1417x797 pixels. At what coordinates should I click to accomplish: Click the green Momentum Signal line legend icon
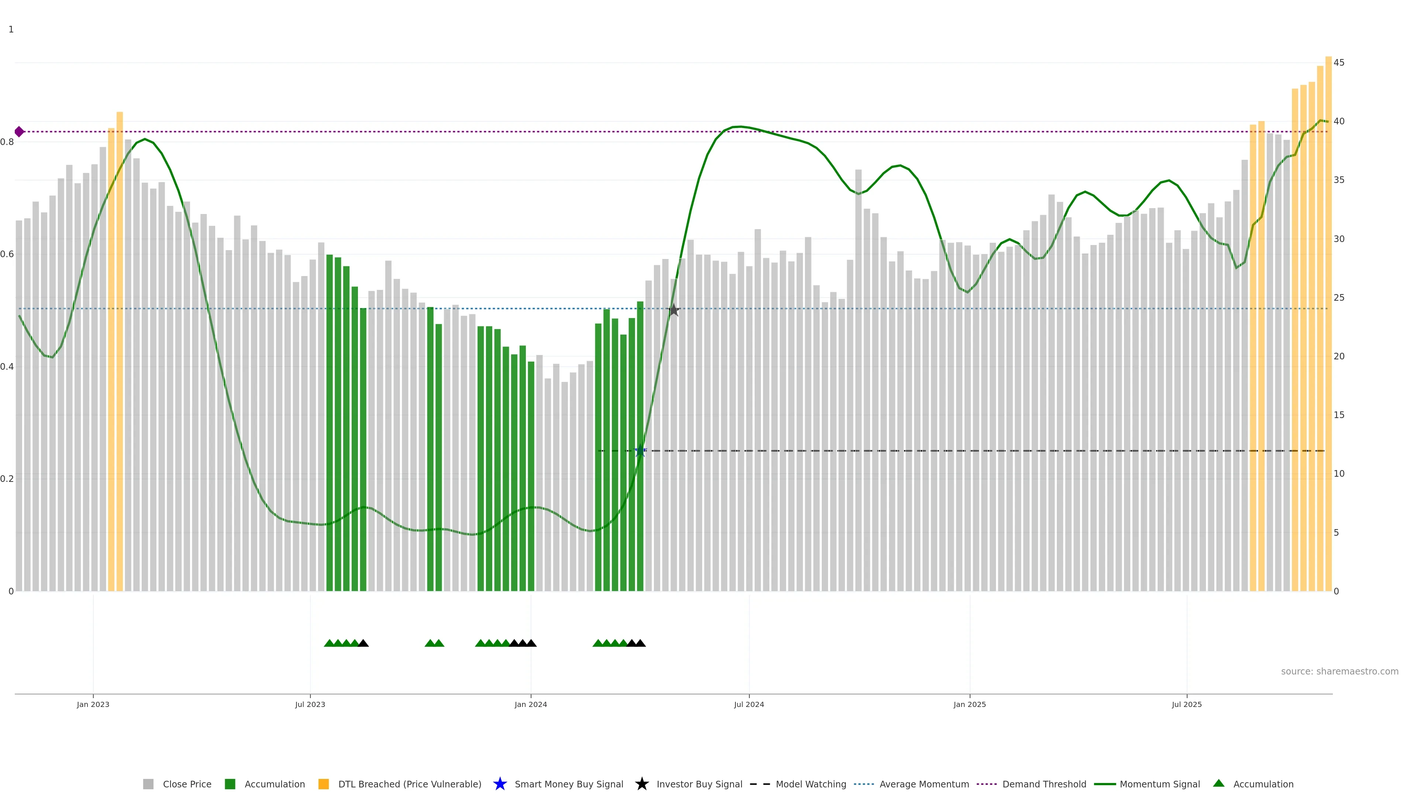[1104, 784]
